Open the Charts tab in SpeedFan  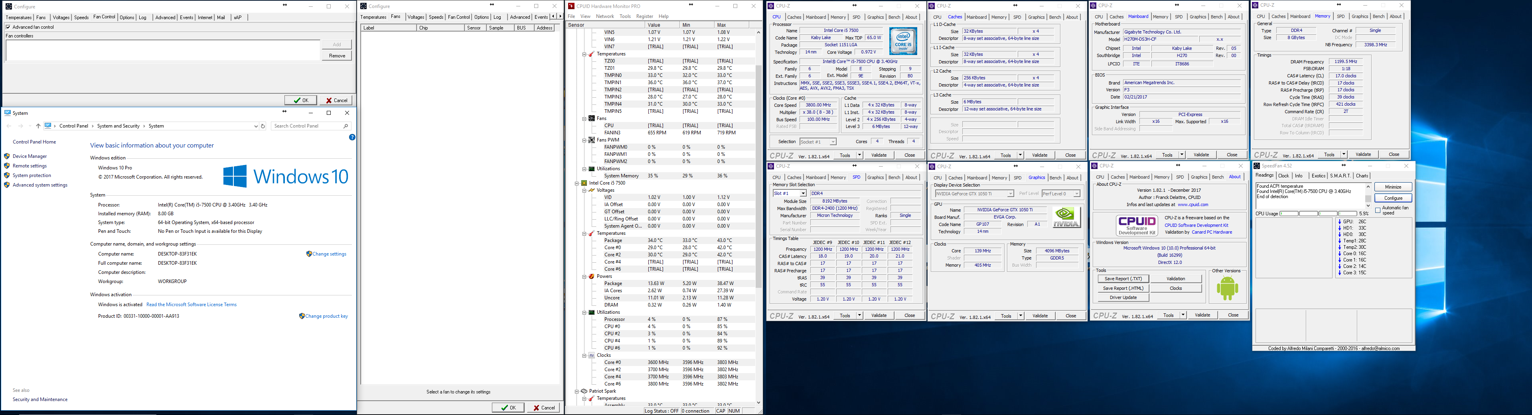(1362, 176)
